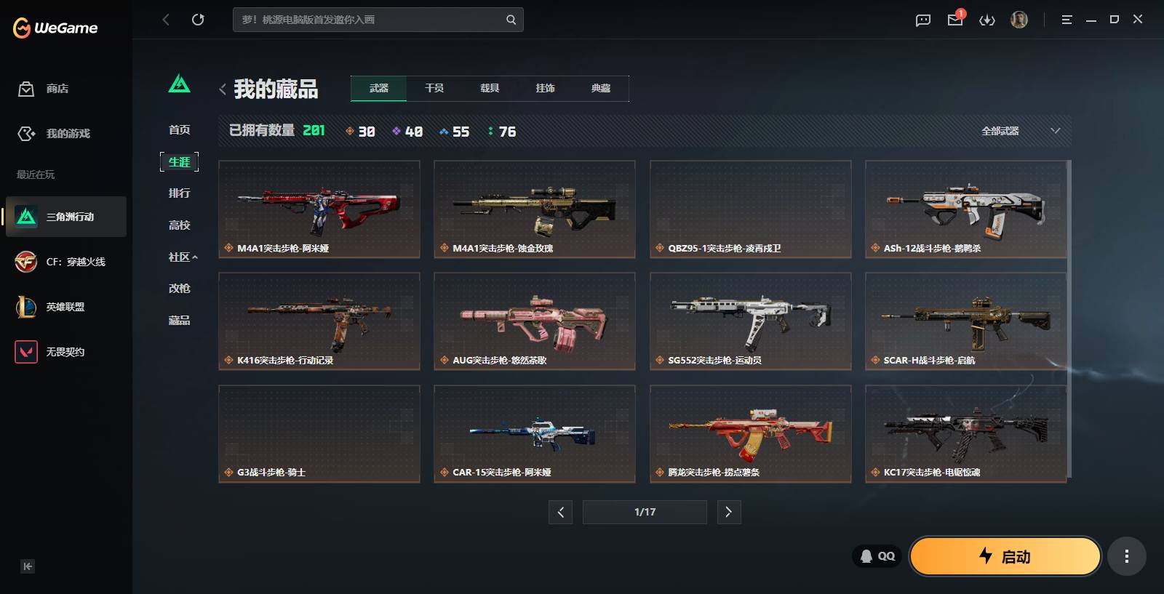Filter collection by the orange rarity count 30
Viewport: 1164px width, 594px height.
pyautogui.click(x=360, y=132)
